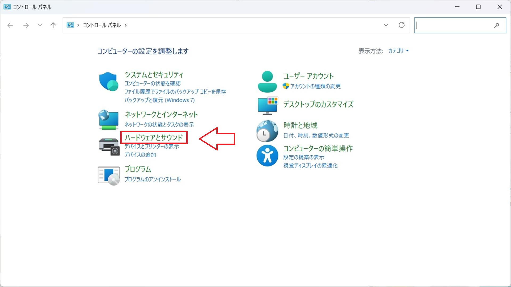Viewport: 511px width, 287px height.
Task: Open デバイスの追加 link
Action: click(x=140, y=155)
